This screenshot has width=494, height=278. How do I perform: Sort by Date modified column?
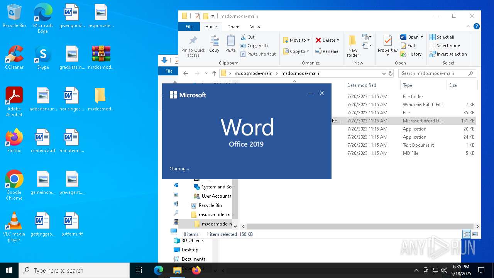pos(362,85)
